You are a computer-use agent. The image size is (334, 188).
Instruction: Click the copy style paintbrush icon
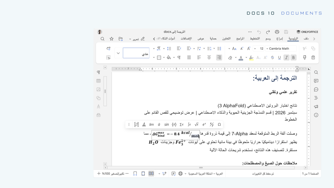pos(305,57)
